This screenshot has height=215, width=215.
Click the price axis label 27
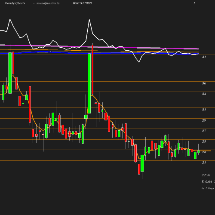point(204,131)
